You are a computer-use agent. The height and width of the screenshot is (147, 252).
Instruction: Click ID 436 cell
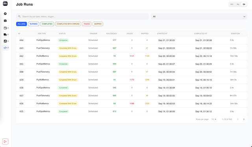pos(21,103)
